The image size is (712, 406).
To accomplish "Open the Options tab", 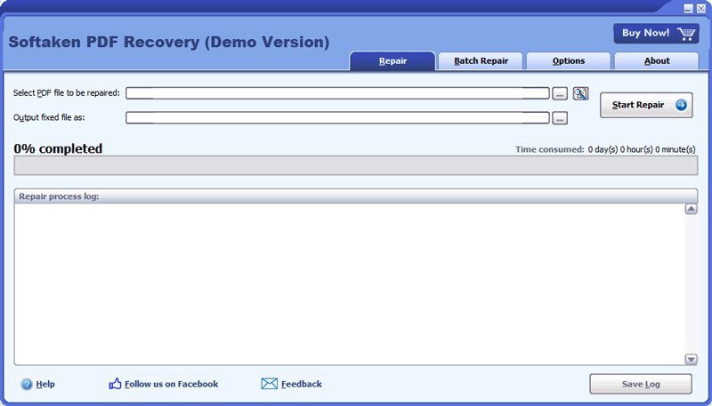I will (x=569, y=61).
